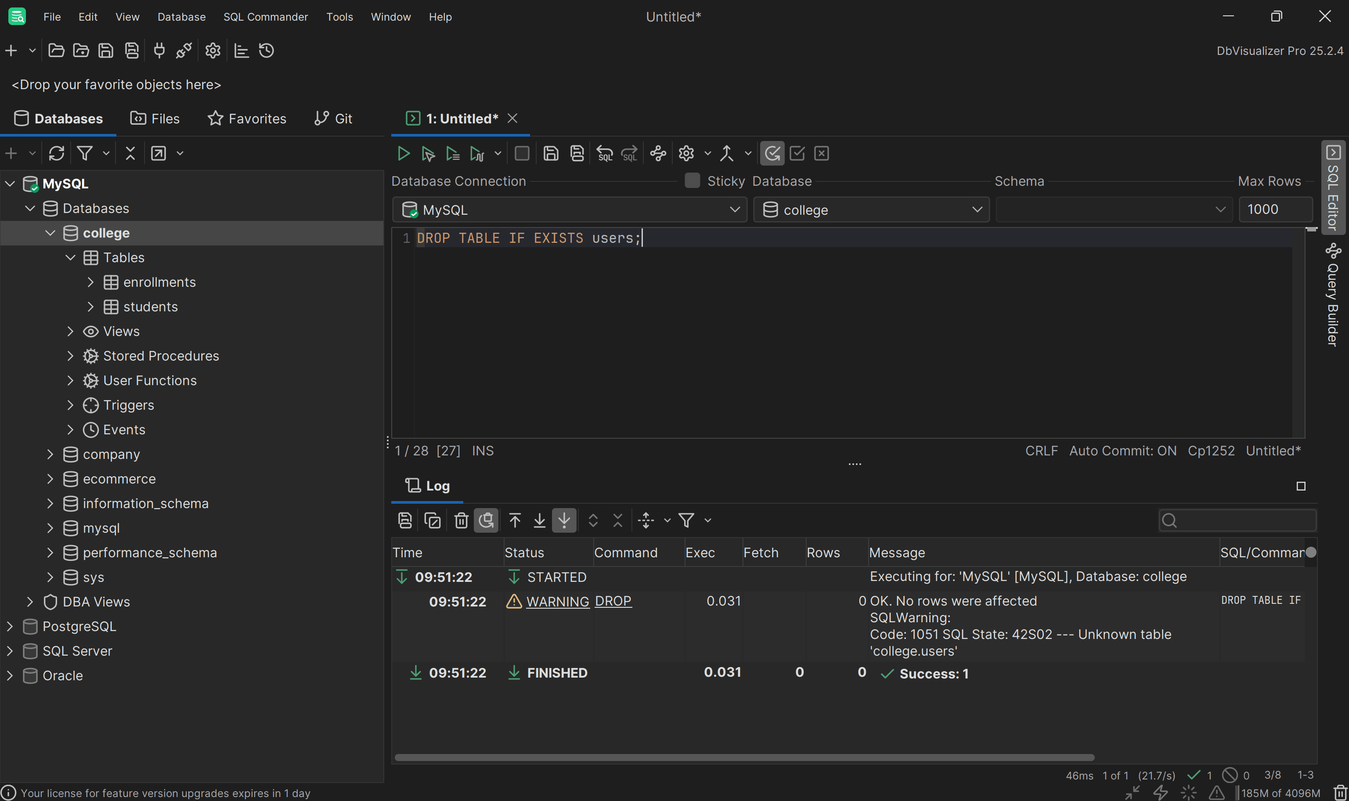
Task: Expand all log entries icon
Action: click(x=593, y=520)
